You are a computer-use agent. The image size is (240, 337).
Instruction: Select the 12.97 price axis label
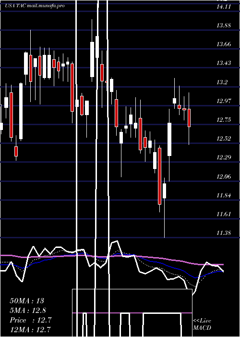click(224, 101)
